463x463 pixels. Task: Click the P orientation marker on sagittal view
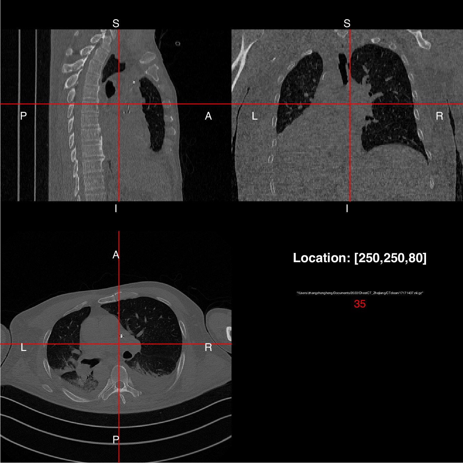(23, 117)
